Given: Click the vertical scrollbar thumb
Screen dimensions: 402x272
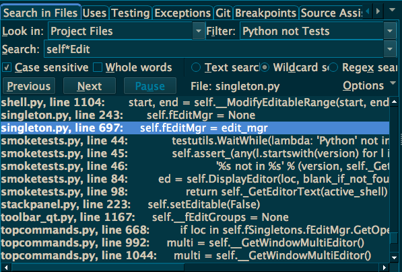Looking at the screenshot, I should tap(394, 238).
